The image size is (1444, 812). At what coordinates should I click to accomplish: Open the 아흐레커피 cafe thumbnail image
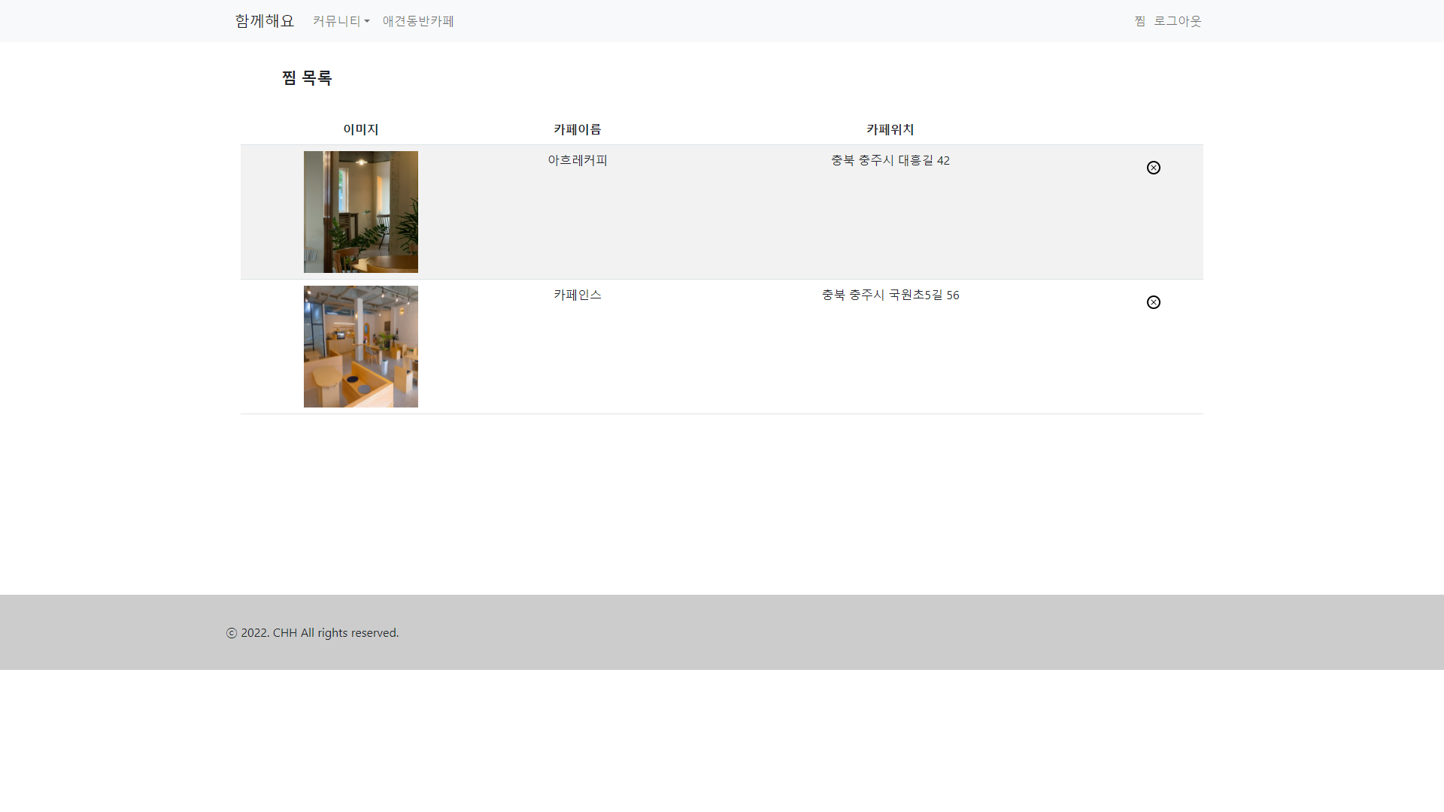click(x=361, y=212)
